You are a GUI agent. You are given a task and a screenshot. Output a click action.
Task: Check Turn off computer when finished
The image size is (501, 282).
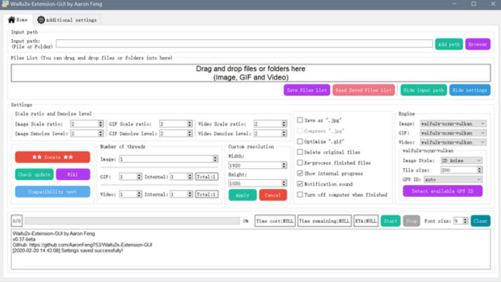(x=300, y=194)
